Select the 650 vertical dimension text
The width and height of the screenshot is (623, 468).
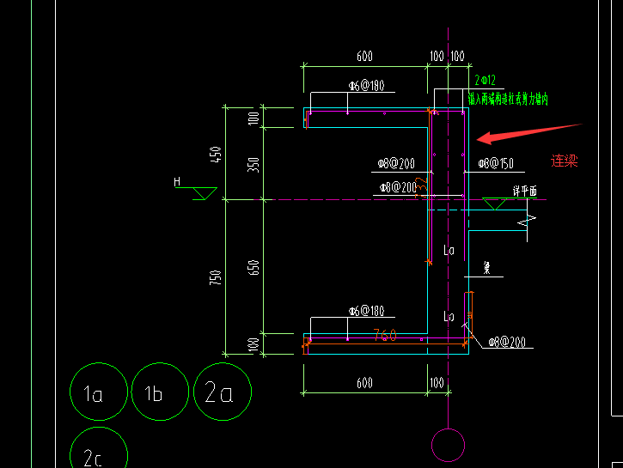pos(253,267)
